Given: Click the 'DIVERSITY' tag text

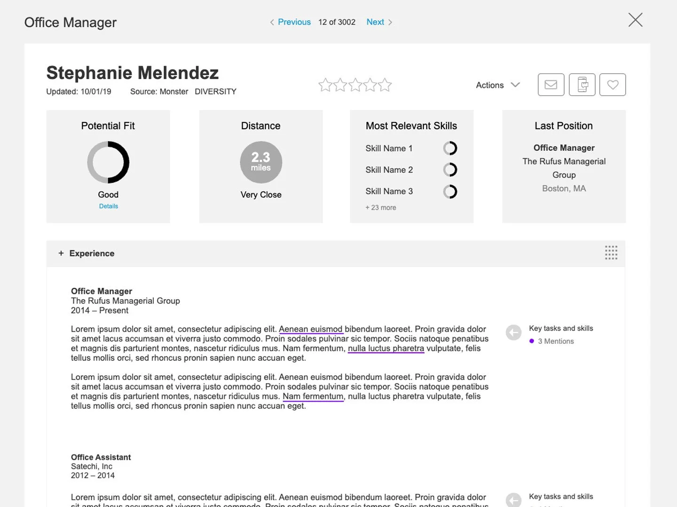Looking at the screenshot, I should [x=215, y=92].
